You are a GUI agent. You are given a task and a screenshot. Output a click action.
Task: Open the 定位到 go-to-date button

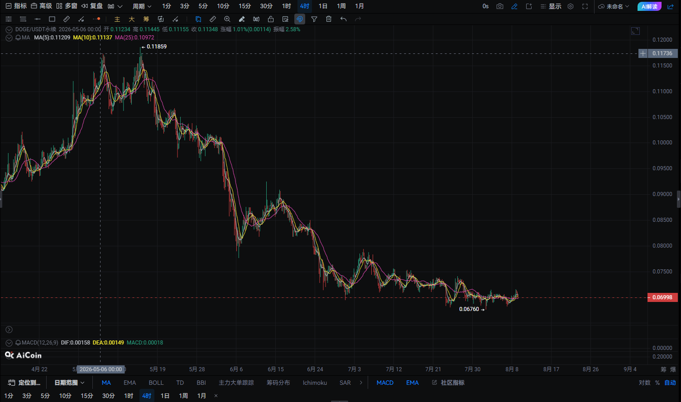click(x=25, y=383)
